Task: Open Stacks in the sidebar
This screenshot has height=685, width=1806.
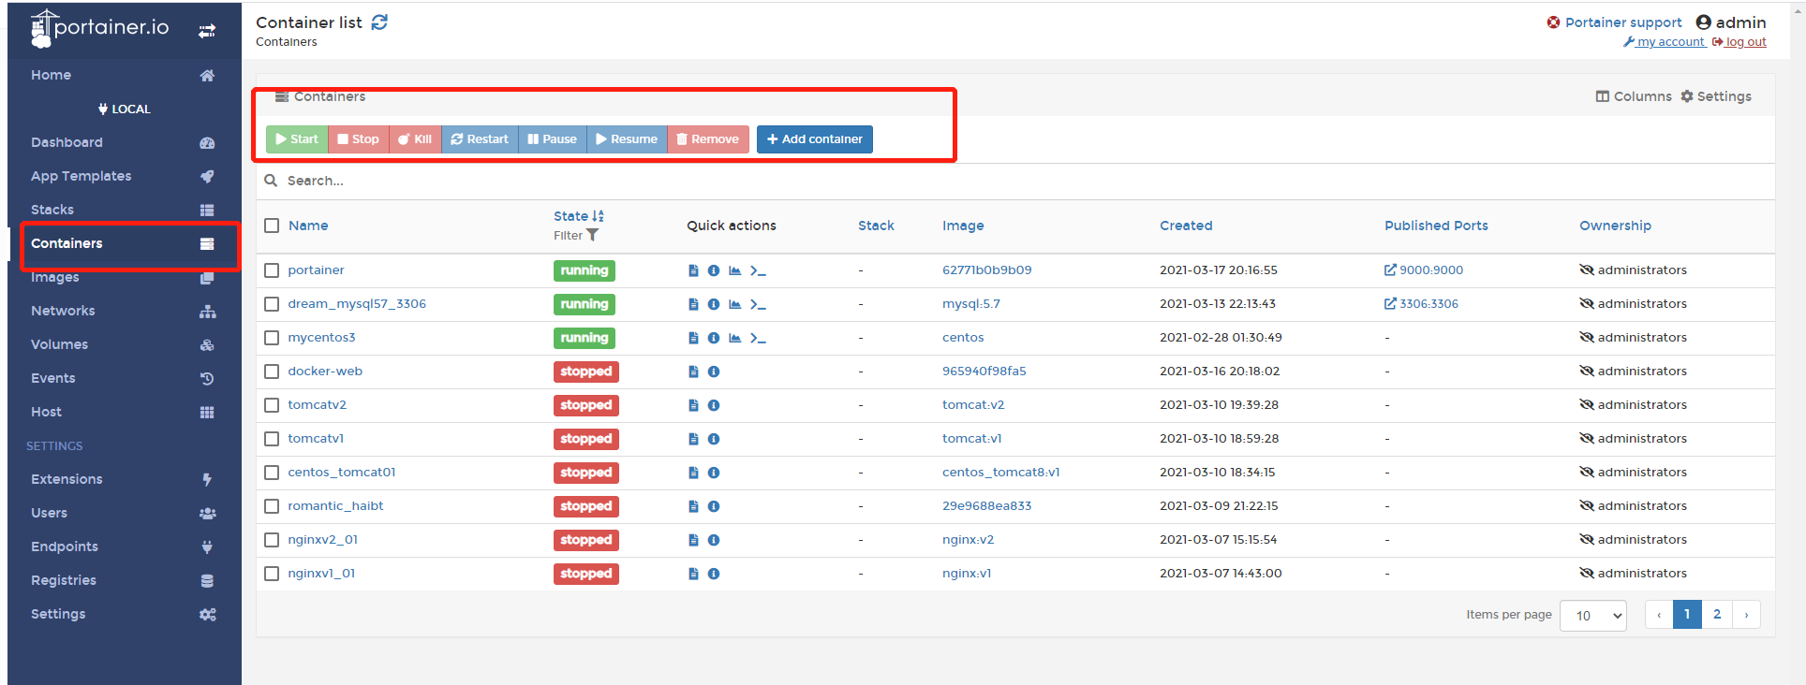Action: pos(123,210)
